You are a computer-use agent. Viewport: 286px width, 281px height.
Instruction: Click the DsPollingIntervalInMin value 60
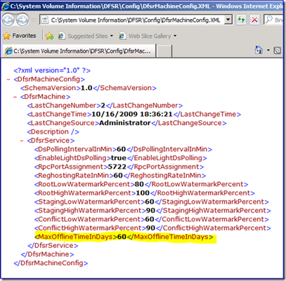(x=122, y=149)
